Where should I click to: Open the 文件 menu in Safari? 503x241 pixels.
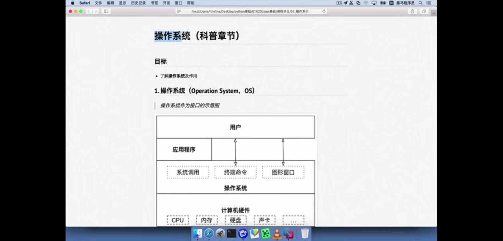98,3
